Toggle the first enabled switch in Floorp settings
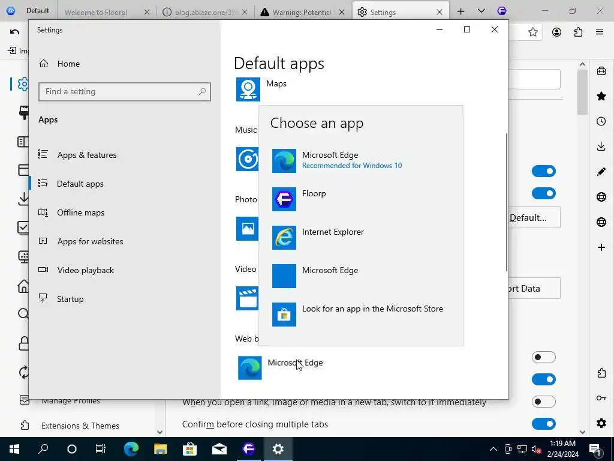 pyautogui.click(x=543, y=171)
